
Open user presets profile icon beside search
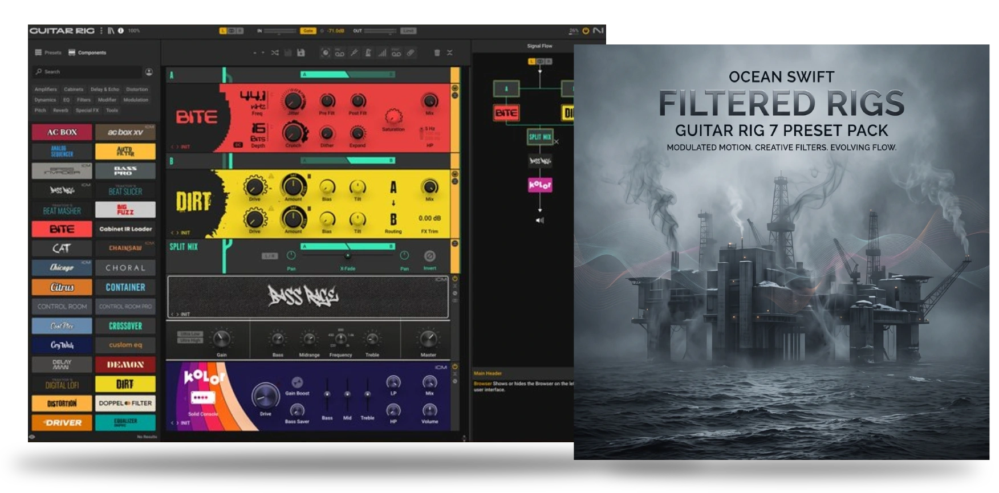149,72
